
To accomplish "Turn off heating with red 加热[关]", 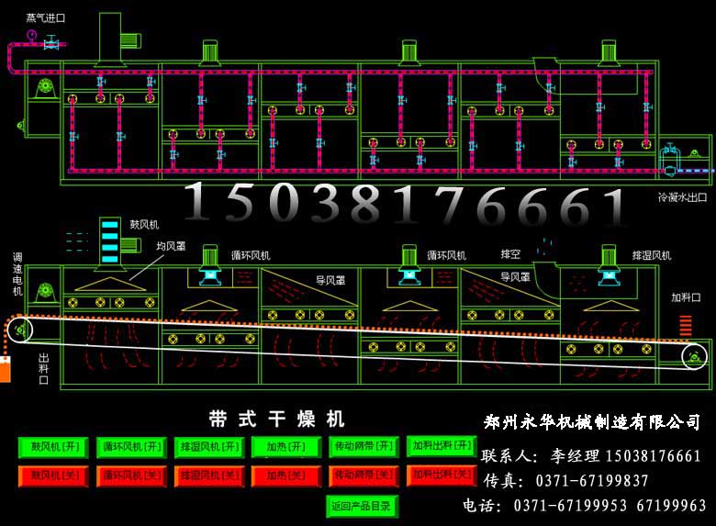I will [285, 476].
